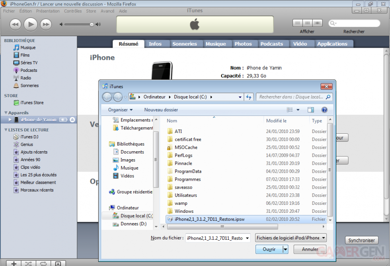Image resolution: width=390 pixels, height=266 pixels.
Task: Open the address bar path history dropdown
Action: point(240,97)
